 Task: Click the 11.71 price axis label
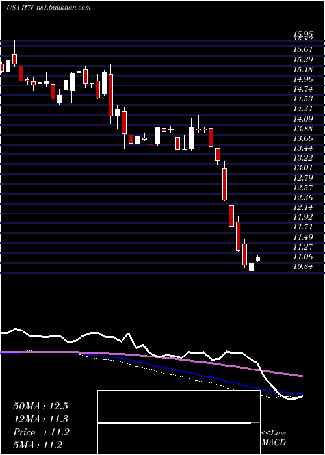303,227
